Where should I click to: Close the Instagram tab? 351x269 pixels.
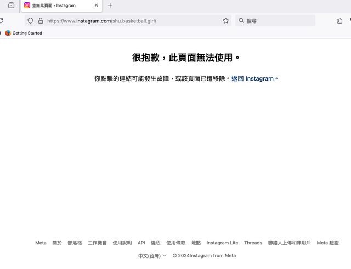[97, 5]
